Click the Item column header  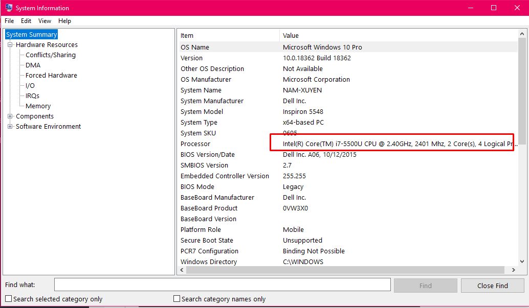(228, 35)
